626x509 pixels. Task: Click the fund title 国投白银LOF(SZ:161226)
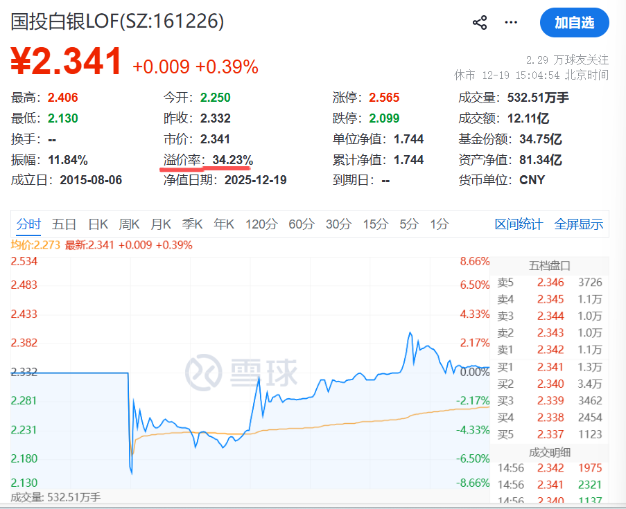(117, 21)
